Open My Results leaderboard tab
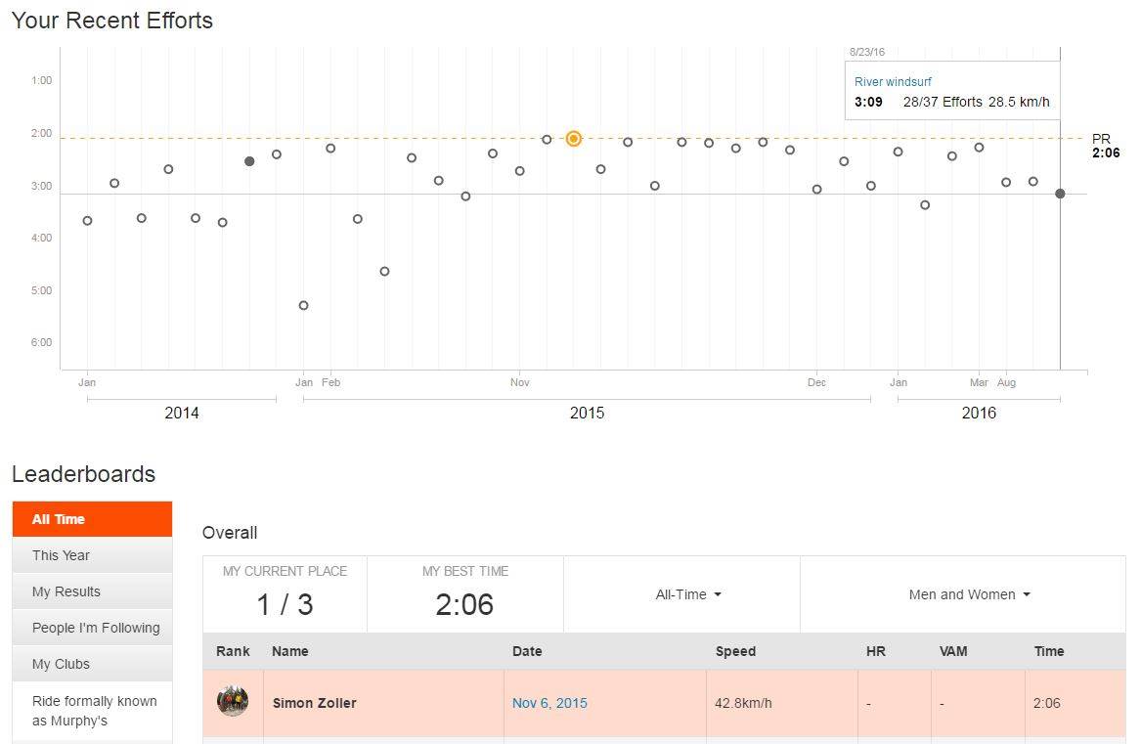 click(92, 591)
